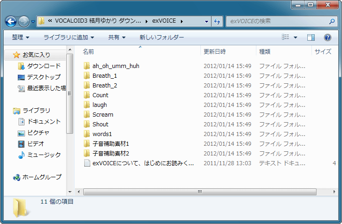Select the words1 folder icon
Screen dimensions: 342x224
coord(87,134)
